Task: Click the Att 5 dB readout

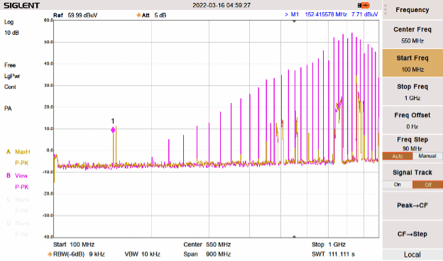Action: [x=154, y=15]
